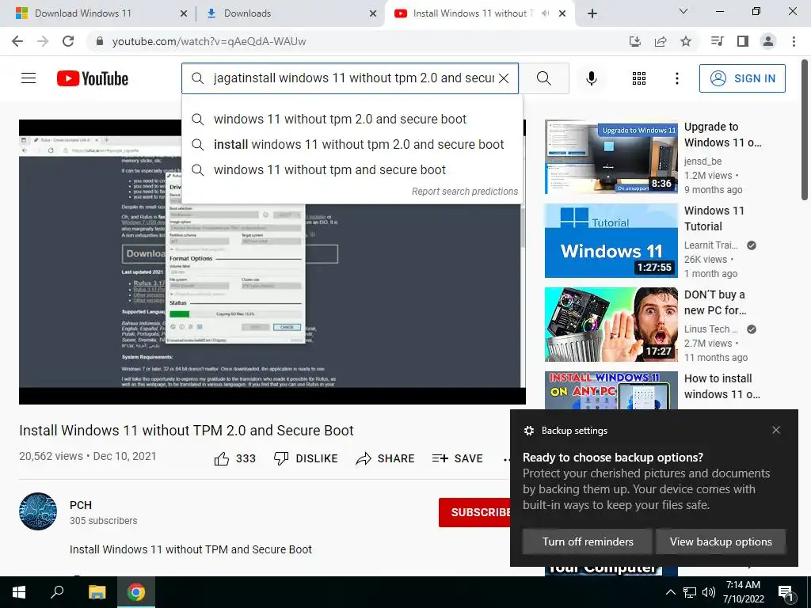Choose suggestion 'windows 11 without tpm and secure boot'
This screenshot has height=608, width=811.
point(352,169)
